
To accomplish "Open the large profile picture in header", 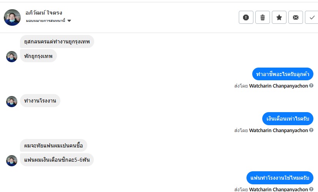I will (12, 17).
